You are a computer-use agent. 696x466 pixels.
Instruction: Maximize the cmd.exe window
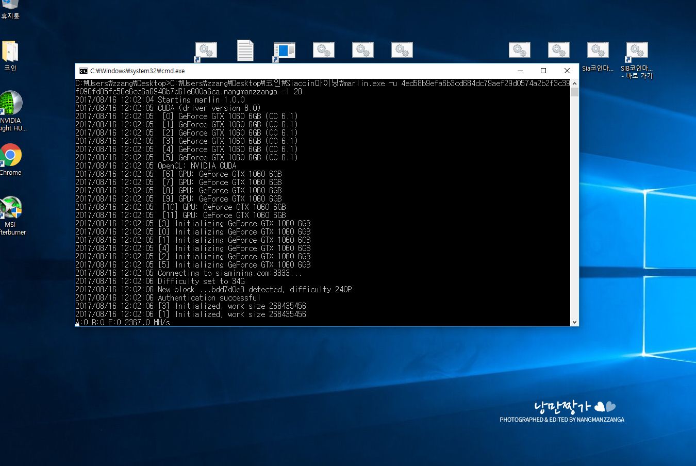543,71
